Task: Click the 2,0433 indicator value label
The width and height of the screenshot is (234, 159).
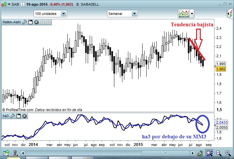Action: pos(222,122)
